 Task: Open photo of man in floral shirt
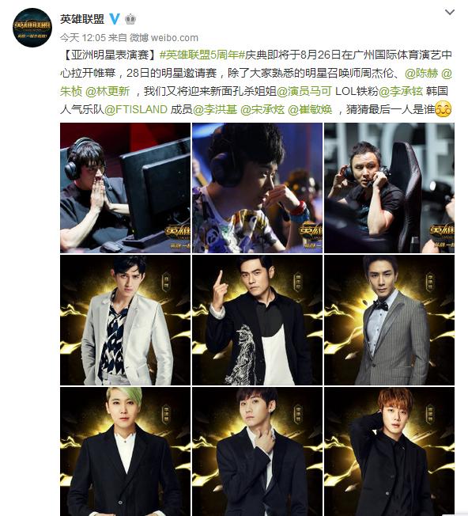(x=257, y=188)
